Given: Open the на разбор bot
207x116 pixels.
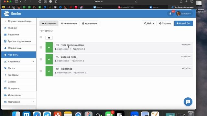Looking at the screenshot, I should coord(67,69).
